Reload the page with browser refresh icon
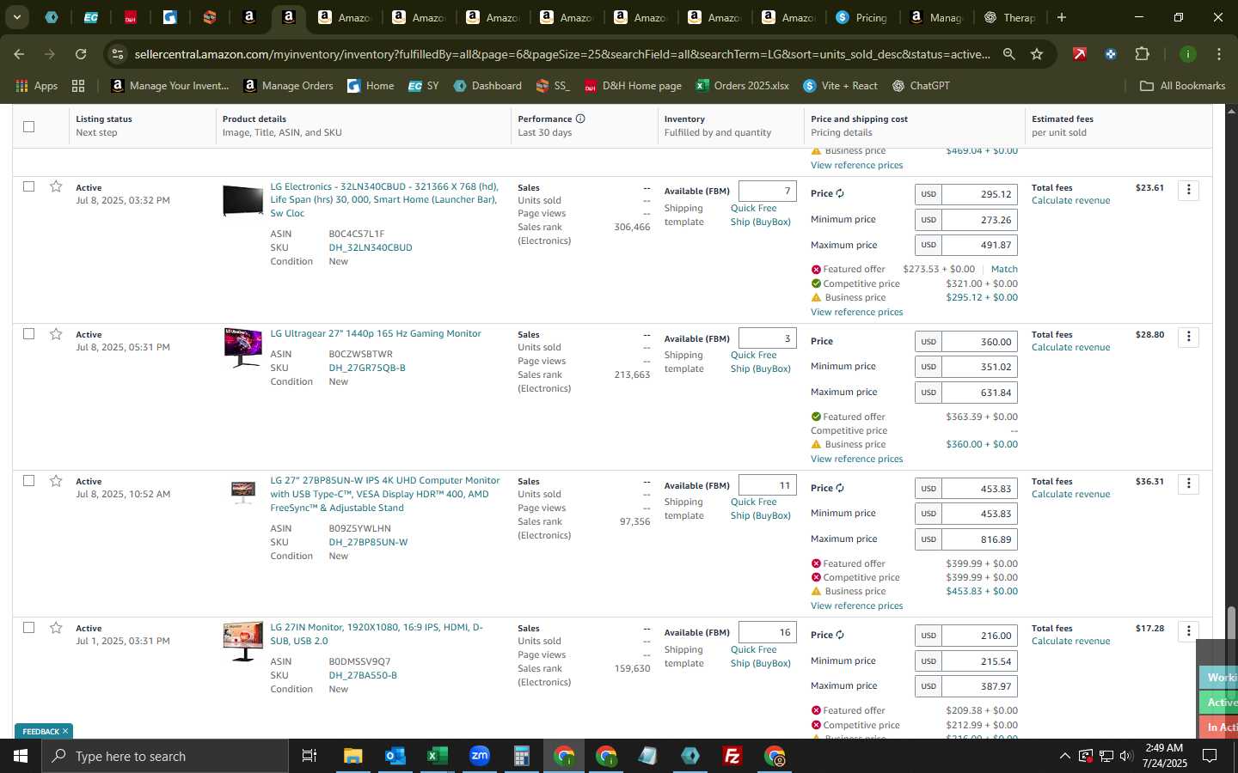This screenshot has width=1238, height=773. coord(81,54)
